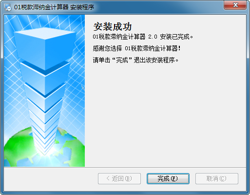This screenshot has height=195, width=250.
Task: Click the greyed-out 返回(B) back button
Action: (x=119, y=178)
